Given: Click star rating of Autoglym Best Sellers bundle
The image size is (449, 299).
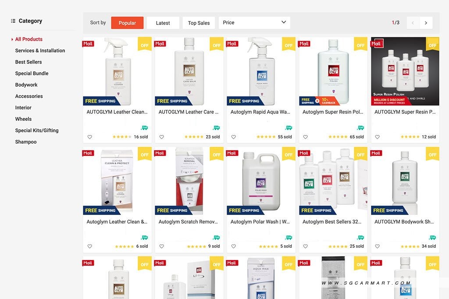Looking at the screenshot, I should [x=338, y=246].
